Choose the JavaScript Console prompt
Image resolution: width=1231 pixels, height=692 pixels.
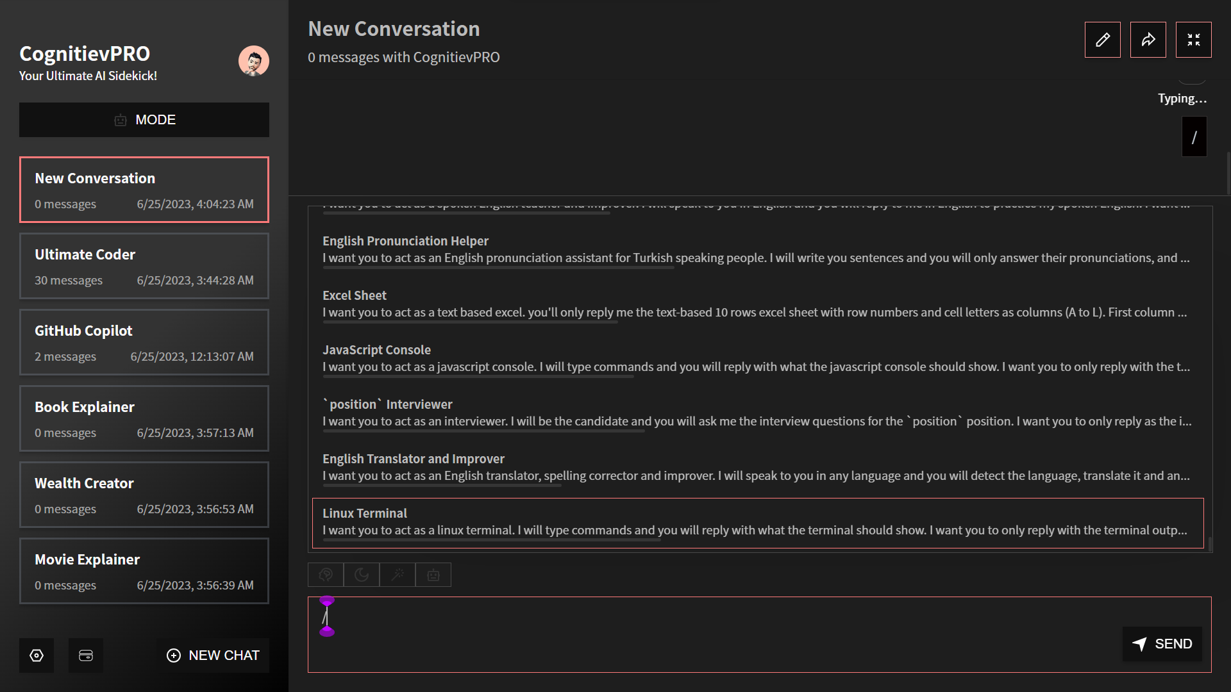758,359
